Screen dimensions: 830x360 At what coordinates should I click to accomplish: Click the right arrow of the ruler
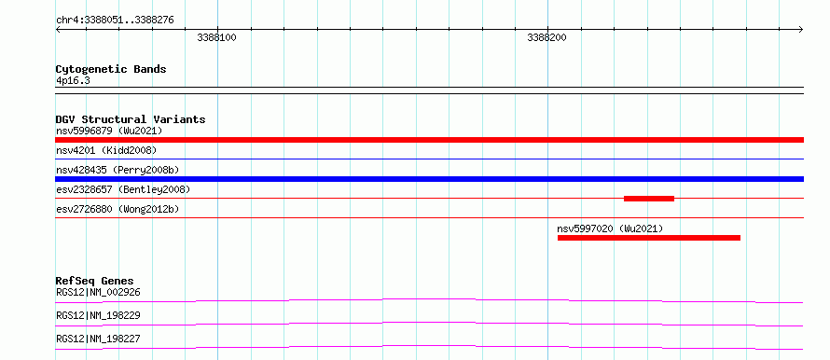pyautogui.click(x=800, y=30)
